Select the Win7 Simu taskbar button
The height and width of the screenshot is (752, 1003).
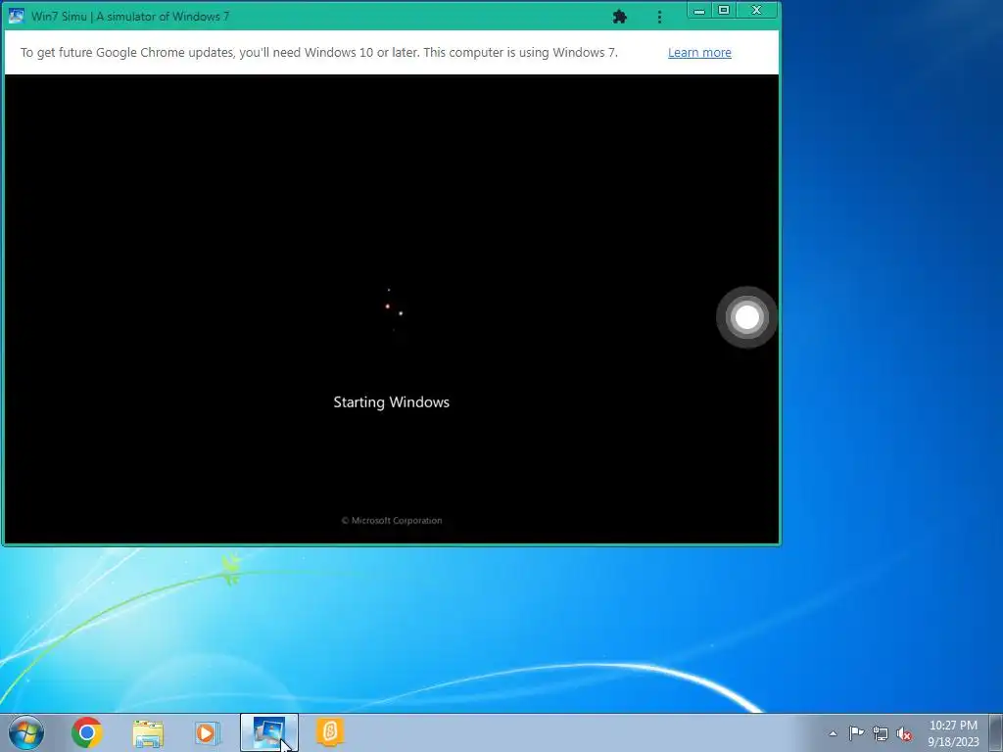pyautogui.click(x=269, y=732)
